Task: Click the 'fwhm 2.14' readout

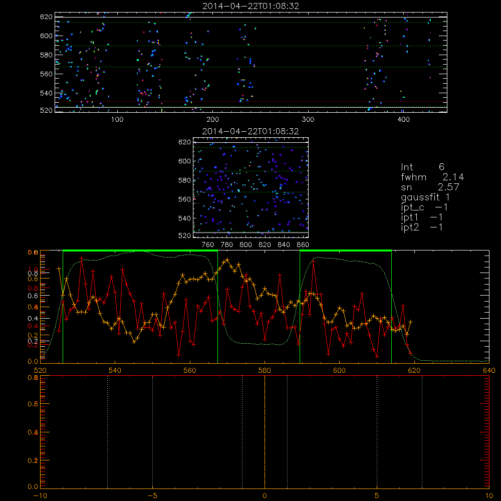Action: 432,177
